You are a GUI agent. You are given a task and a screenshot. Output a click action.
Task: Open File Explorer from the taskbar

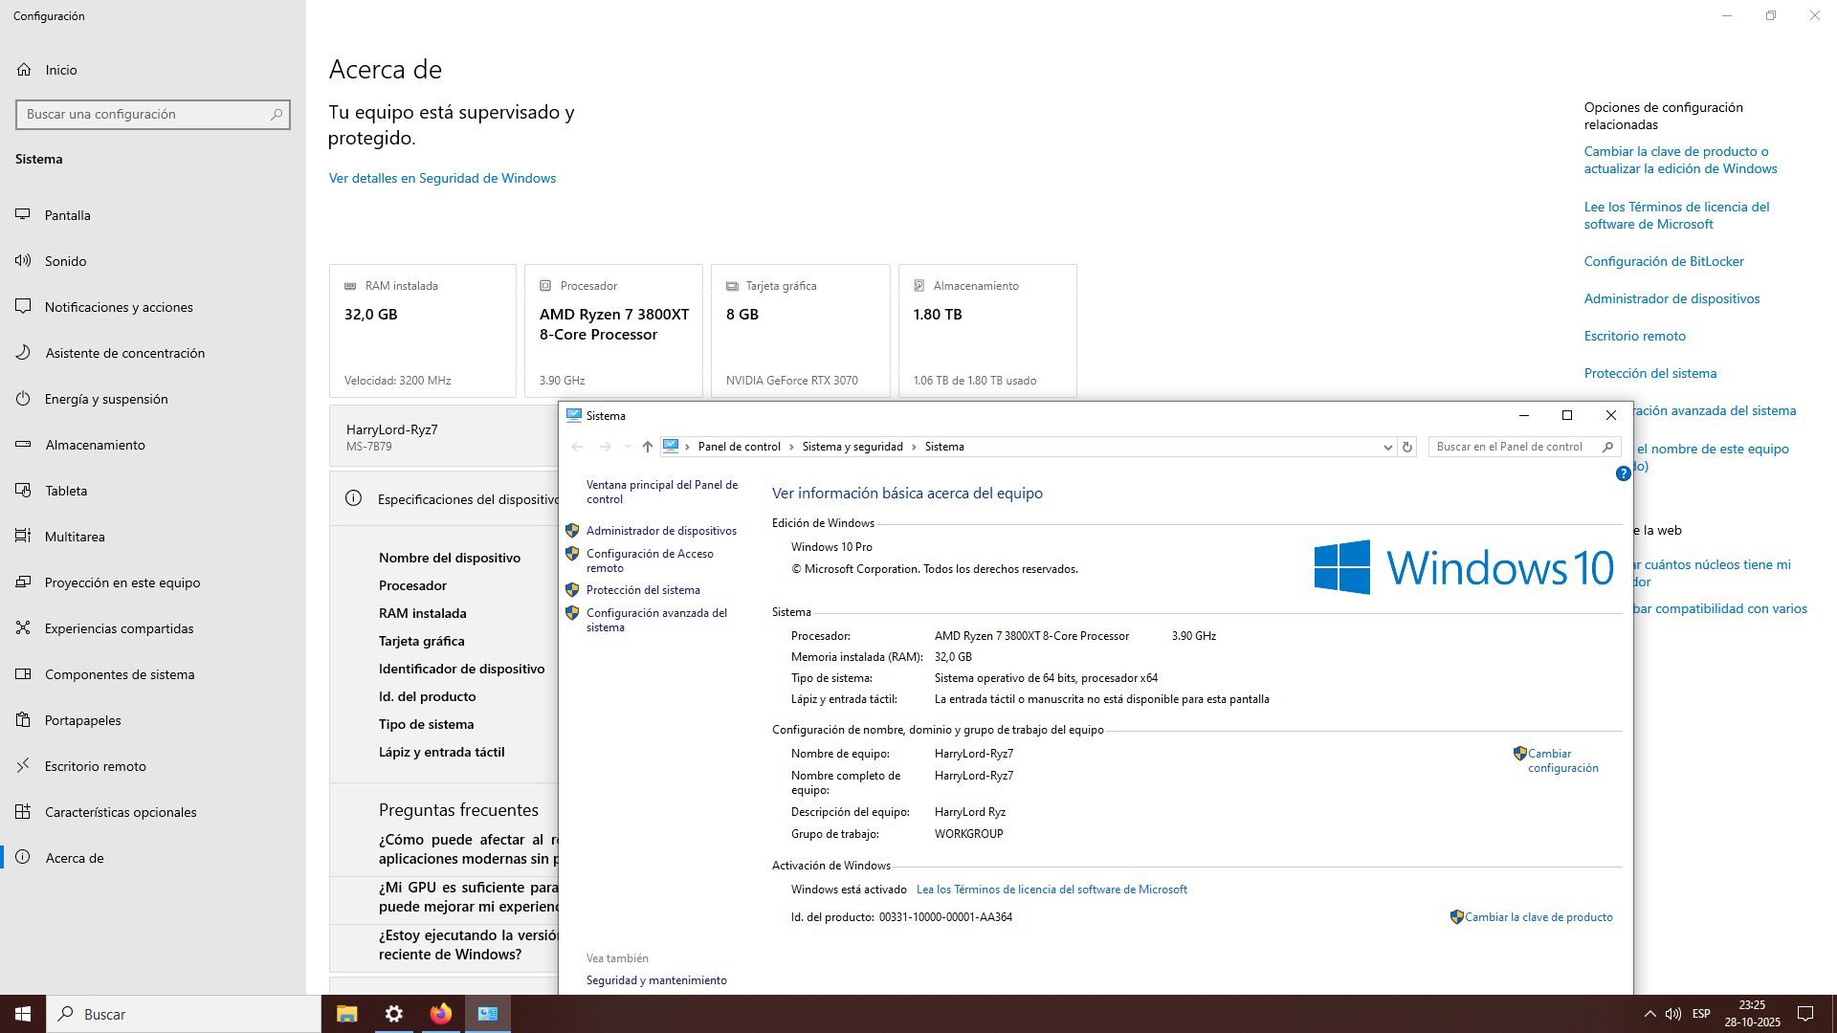(346, 1014)
